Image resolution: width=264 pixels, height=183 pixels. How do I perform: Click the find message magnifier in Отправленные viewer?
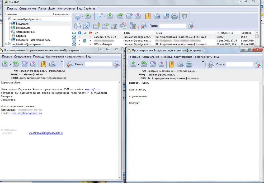52,64
